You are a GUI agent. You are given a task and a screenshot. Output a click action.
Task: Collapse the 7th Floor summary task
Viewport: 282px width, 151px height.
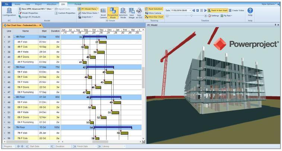pos(15,127)
